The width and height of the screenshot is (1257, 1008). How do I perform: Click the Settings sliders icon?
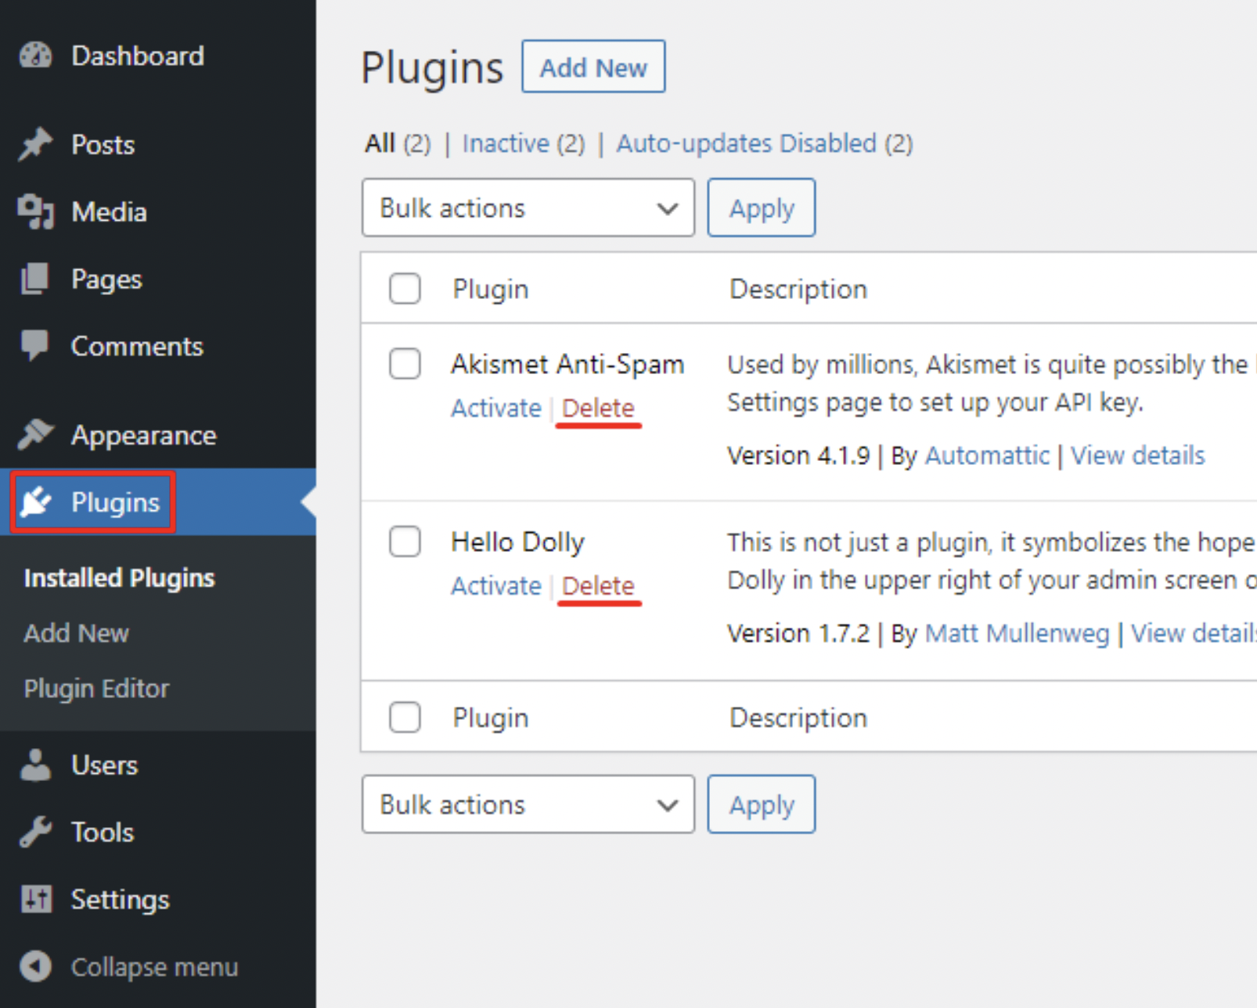pyautogui.click(x=36, y=899)
